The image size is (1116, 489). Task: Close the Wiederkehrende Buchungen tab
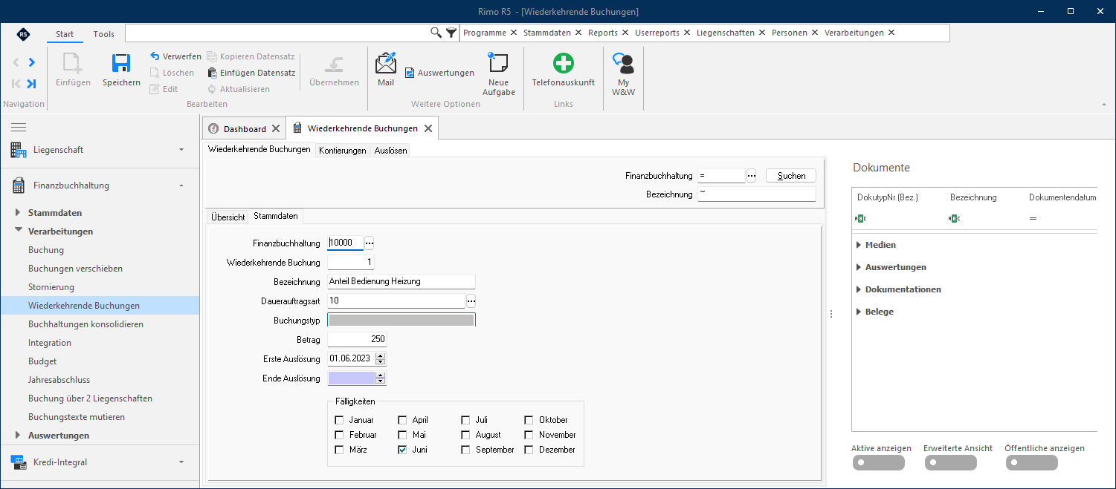[x=428, y=128]
